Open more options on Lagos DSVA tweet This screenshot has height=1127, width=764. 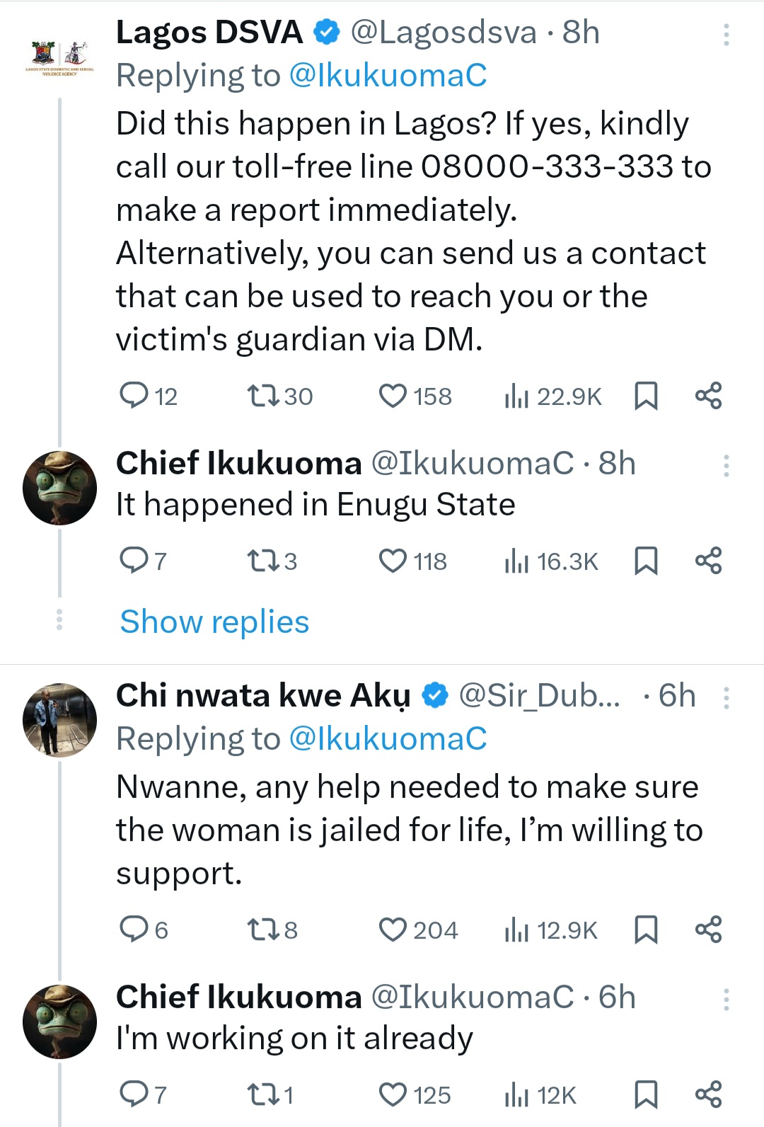(x=726, y=34)
